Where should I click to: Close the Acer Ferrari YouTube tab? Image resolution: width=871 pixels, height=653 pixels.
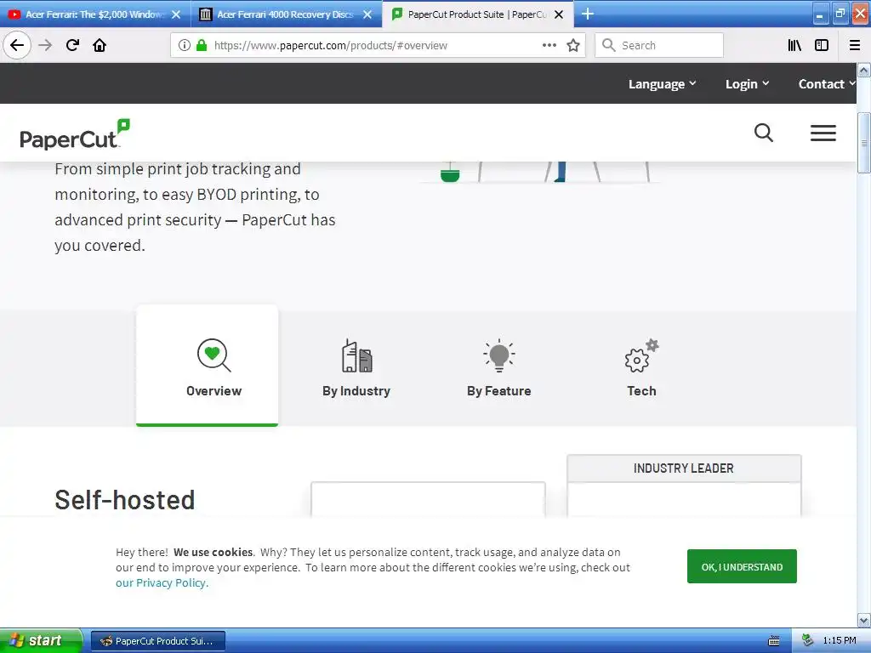tap(176, 14)
